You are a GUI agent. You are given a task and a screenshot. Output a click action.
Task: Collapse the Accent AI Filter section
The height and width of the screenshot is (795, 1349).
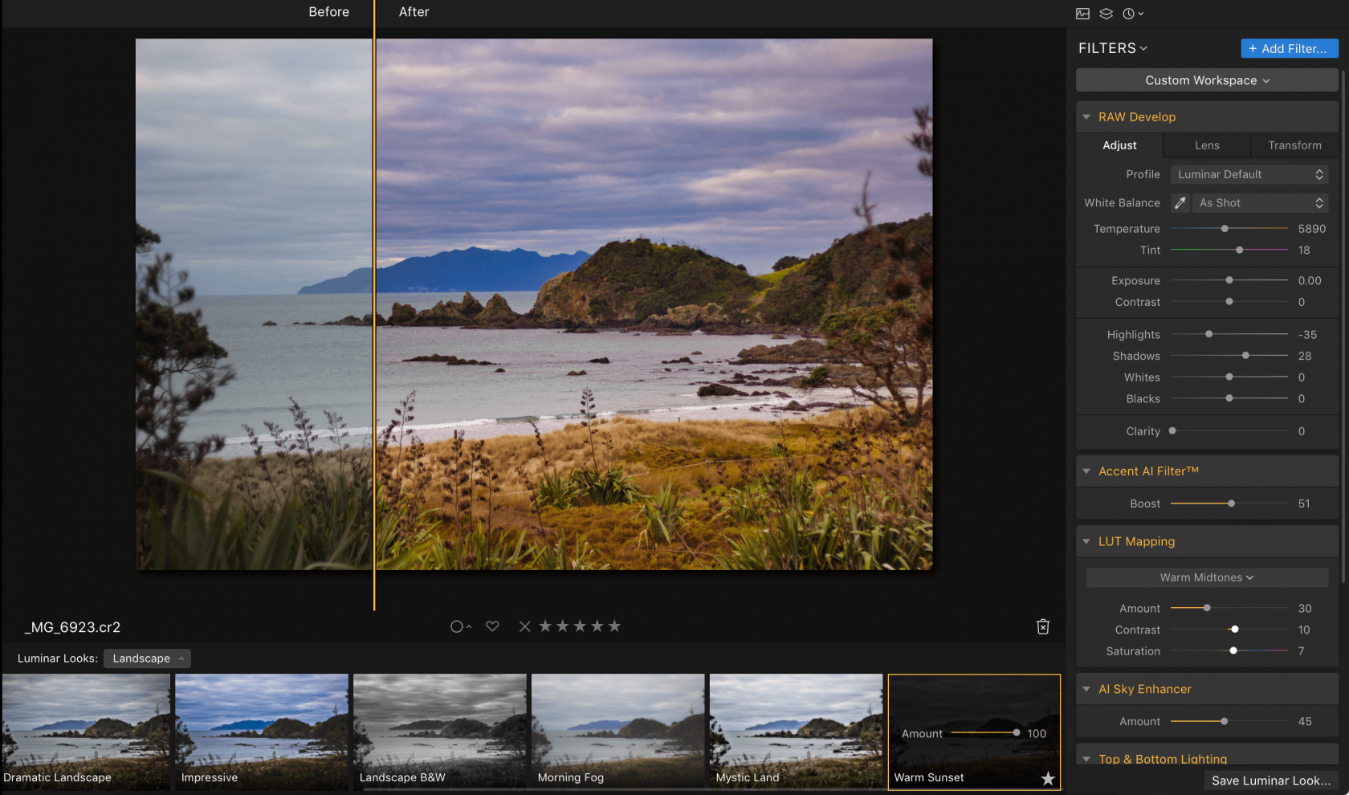point(1086,471)
